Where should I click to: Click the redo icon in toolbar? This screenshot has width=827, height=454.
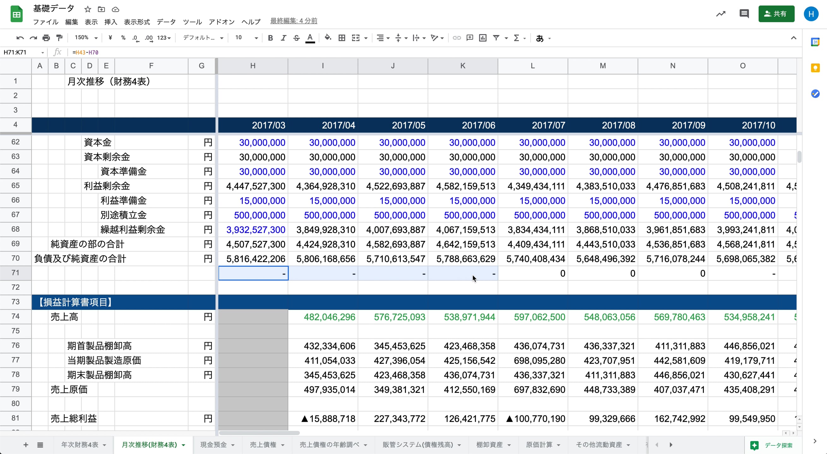click(33, 38)
